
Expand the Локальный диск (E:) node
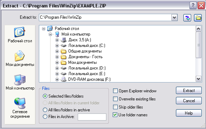57,74
